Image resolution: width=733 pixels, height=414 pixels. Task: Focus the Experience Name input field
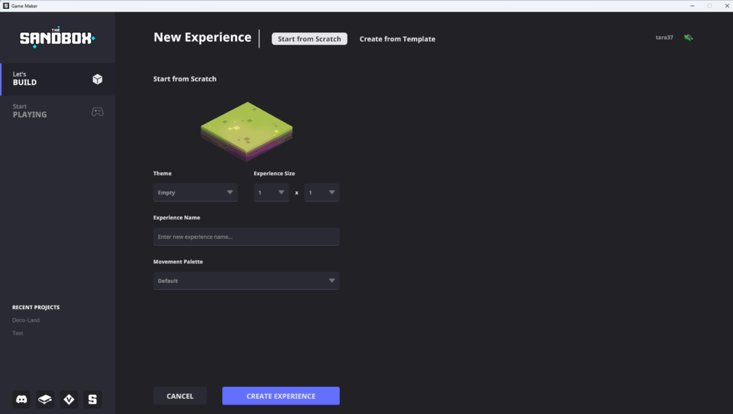click(246, 237)
